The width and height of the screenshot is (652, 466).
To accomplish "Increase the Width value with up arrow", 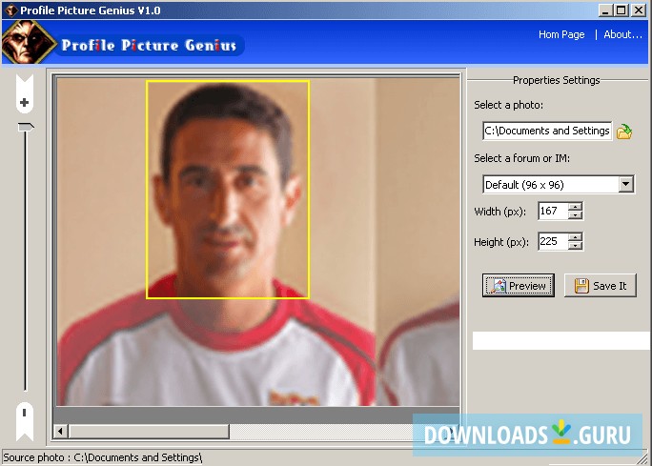I will 575,207.
